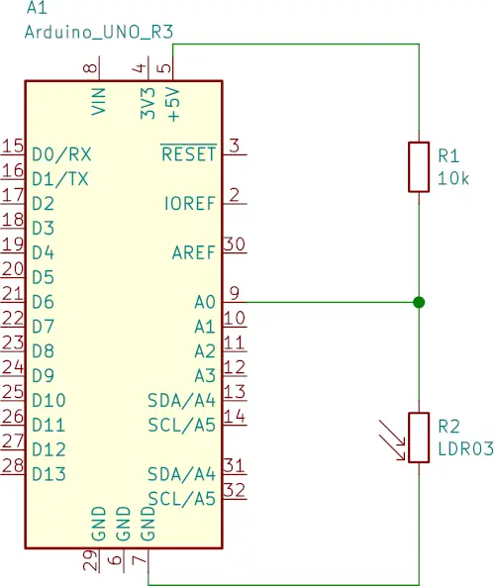Select the R2 LDR03 photoresistor symbol
The height and width of the screenshot is (586, 495).
pyautogui.click(x=419, y=438)
